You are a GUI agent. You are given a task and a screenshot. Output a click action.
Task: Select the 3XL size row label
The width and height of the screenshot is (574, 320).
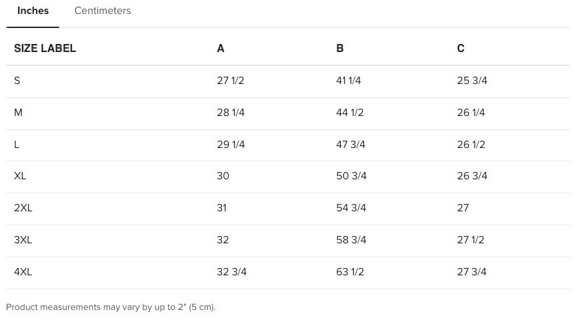pos(23,240)
